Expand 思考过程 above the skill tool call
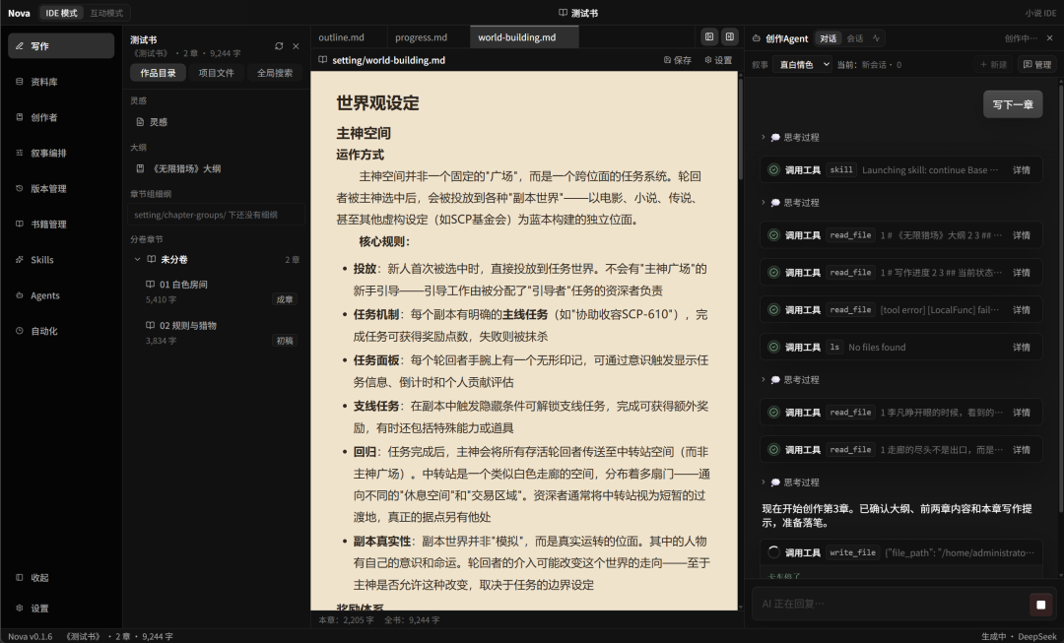Viewport: 1064px width, 643px height. pyautogui.click(x=790, y=137)
